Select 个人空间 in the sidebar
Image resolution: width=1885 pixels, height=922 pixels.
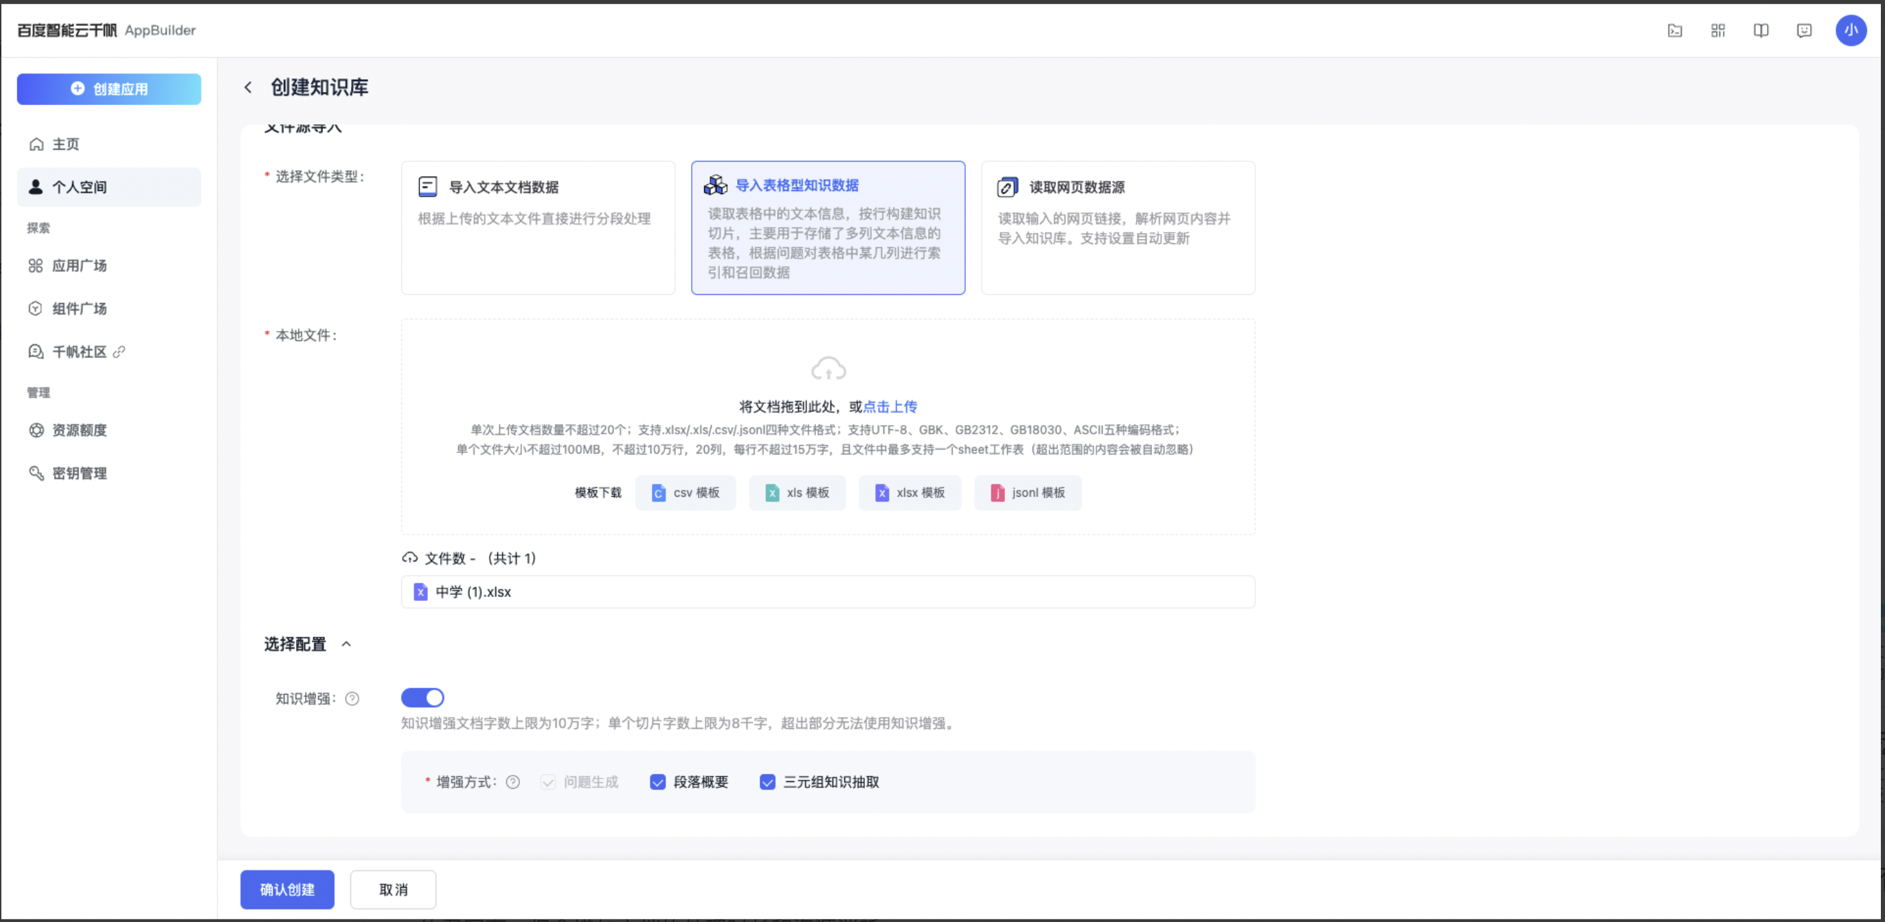[109, 188]
